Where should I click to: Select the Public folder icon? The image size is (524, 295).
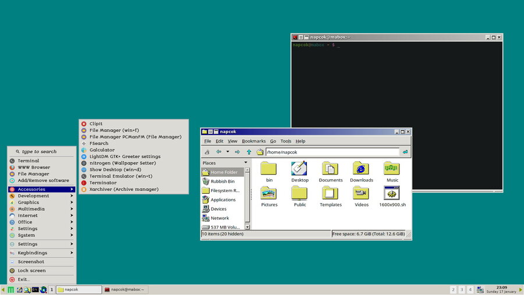click(299, 193)
